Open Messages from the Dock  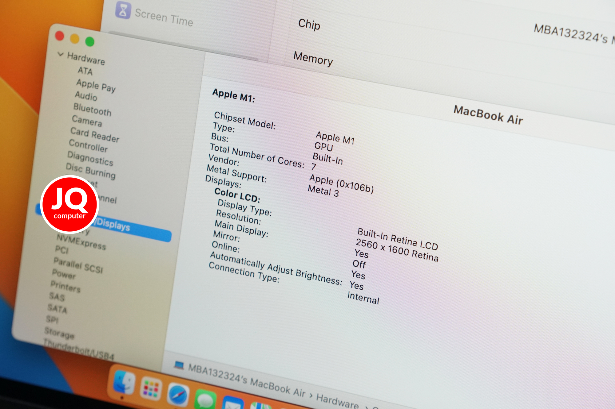click(x=205, y=400)
